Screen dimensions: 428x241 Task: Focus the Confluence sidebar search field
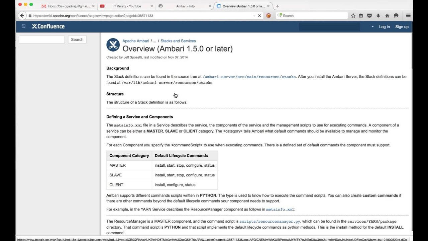tap(42, 39)
